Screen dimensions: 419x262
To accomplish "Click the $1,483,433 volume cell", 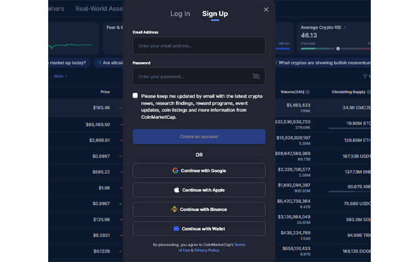I will [298, 105].
